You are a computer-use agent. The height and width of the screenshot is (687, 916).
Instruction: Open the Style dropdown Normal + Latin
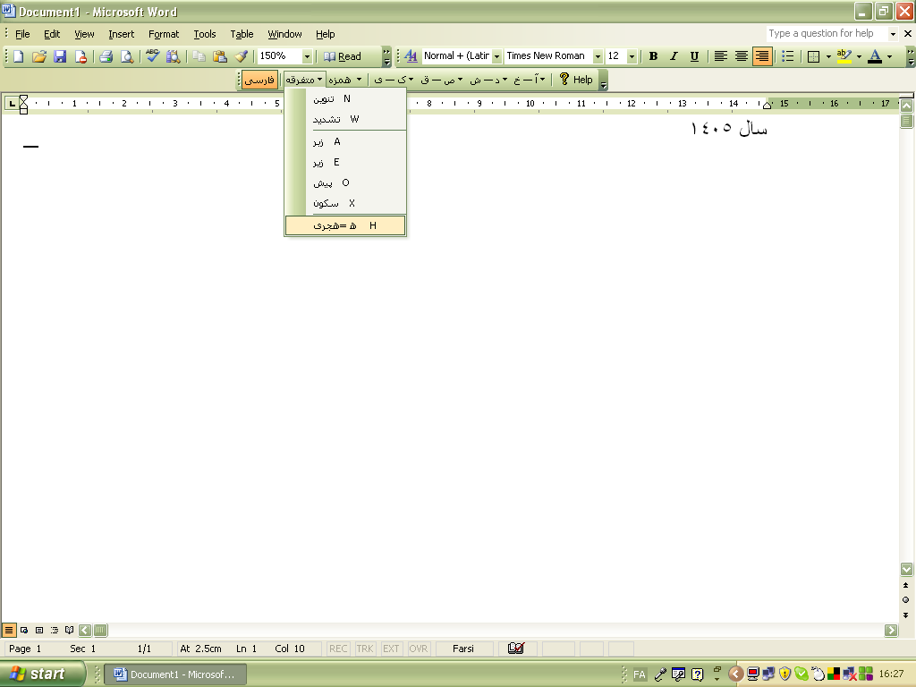coord(496,56)
